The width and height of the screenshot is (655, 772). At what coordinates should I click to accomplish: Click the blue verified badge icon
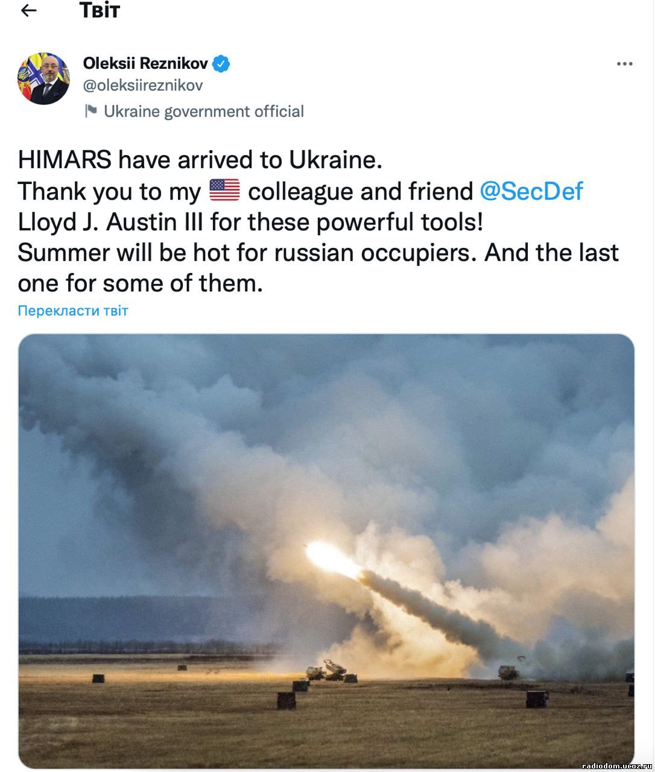pos(221,63)
